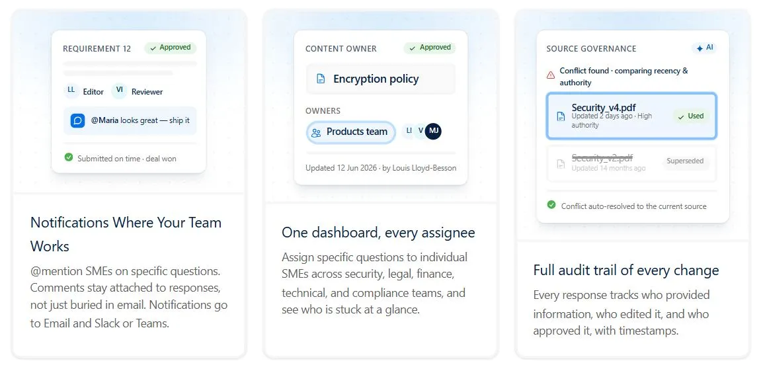
Task: Select the Security_v2.pdf superseded row
Action: [x=631, y=163]
